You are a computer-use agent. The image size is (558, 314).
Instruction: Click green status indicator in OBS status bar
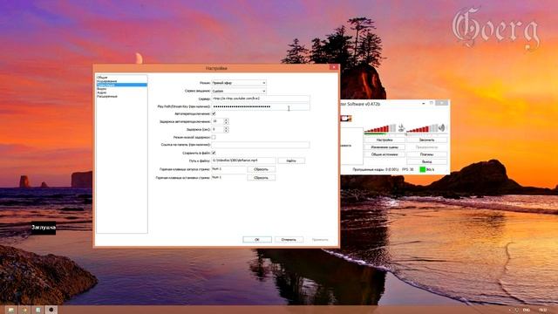pyautogui.click(x=422, y=169)
